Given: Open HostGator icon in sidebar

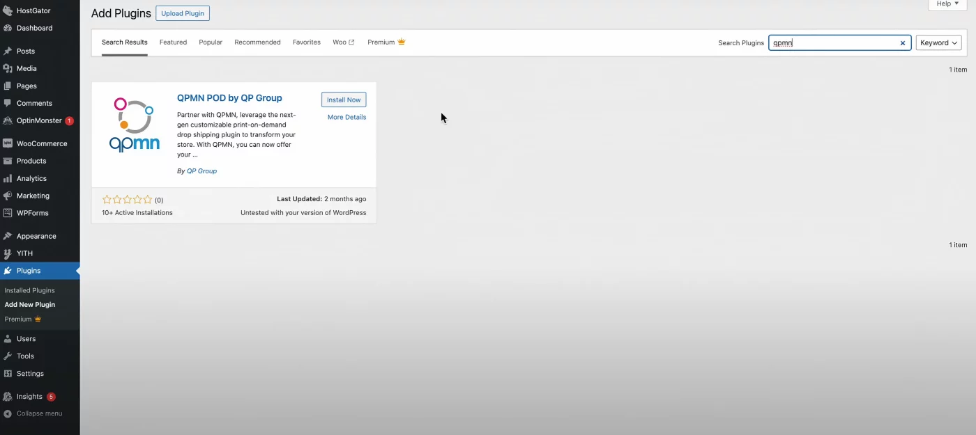Looking at the screenshot, I should tap(8, 11).
